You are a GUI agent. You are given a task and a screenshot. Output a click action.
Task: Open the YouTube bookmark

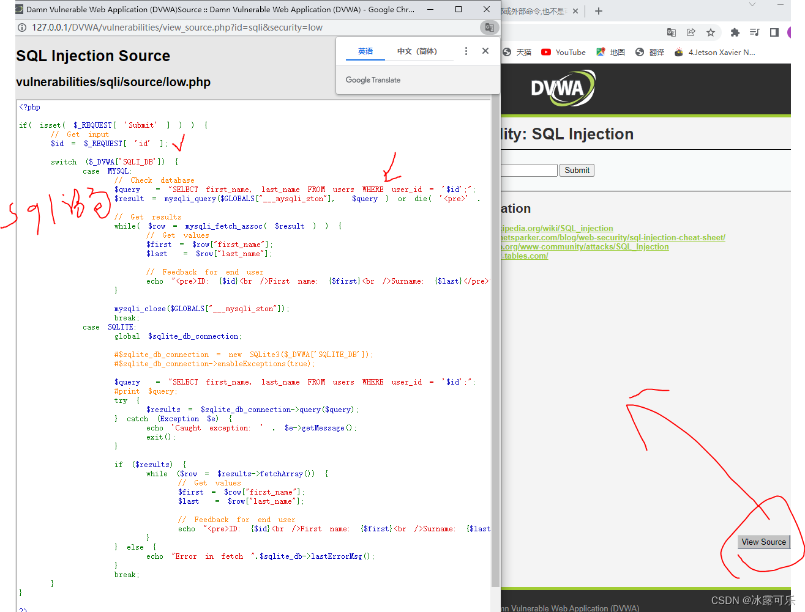563,53
